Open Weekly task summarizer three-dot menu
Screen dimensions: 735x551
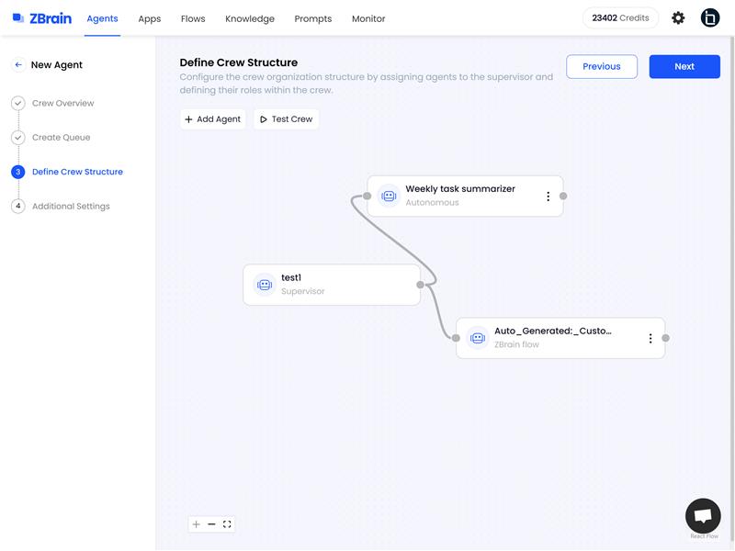[x=548, y=197]
